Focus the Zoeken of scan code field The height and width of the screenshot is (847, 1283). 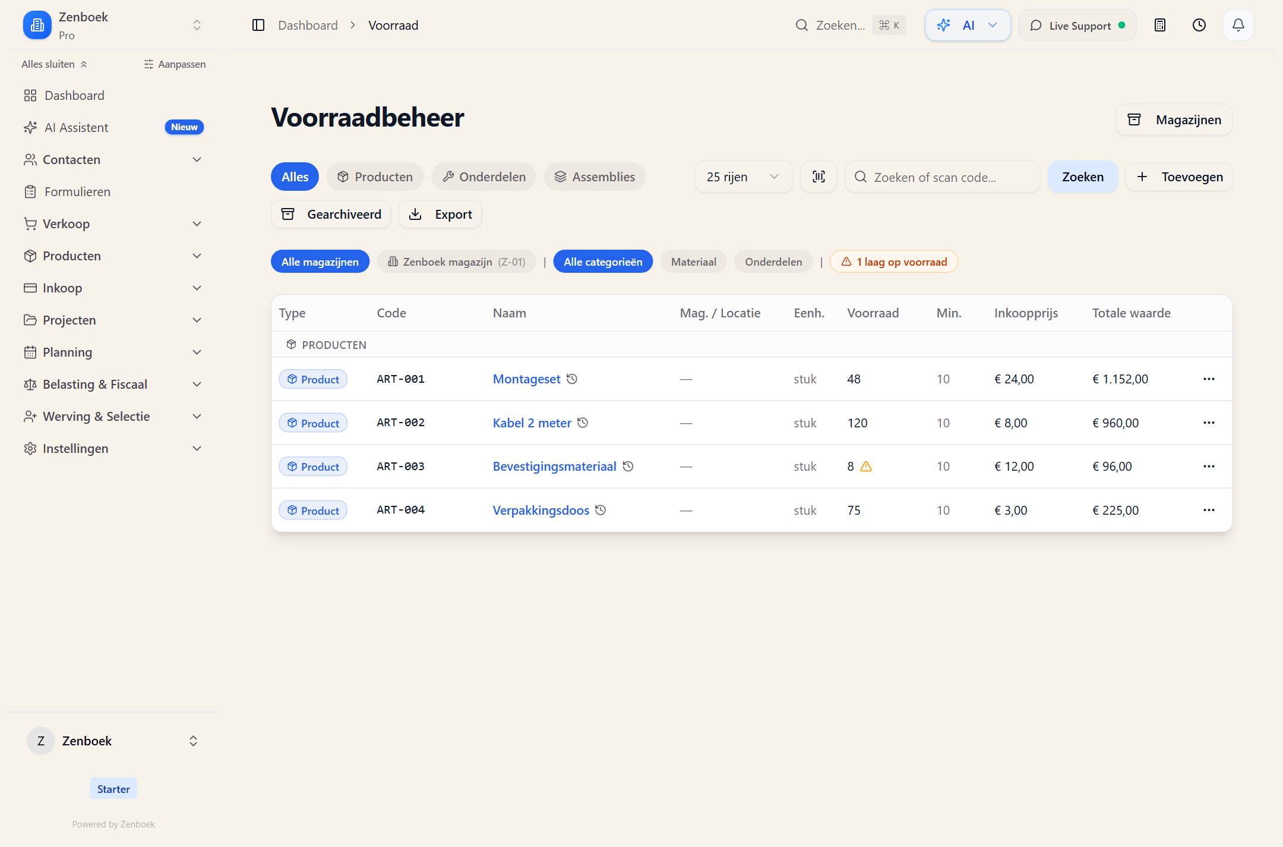(x=943, y=177)
